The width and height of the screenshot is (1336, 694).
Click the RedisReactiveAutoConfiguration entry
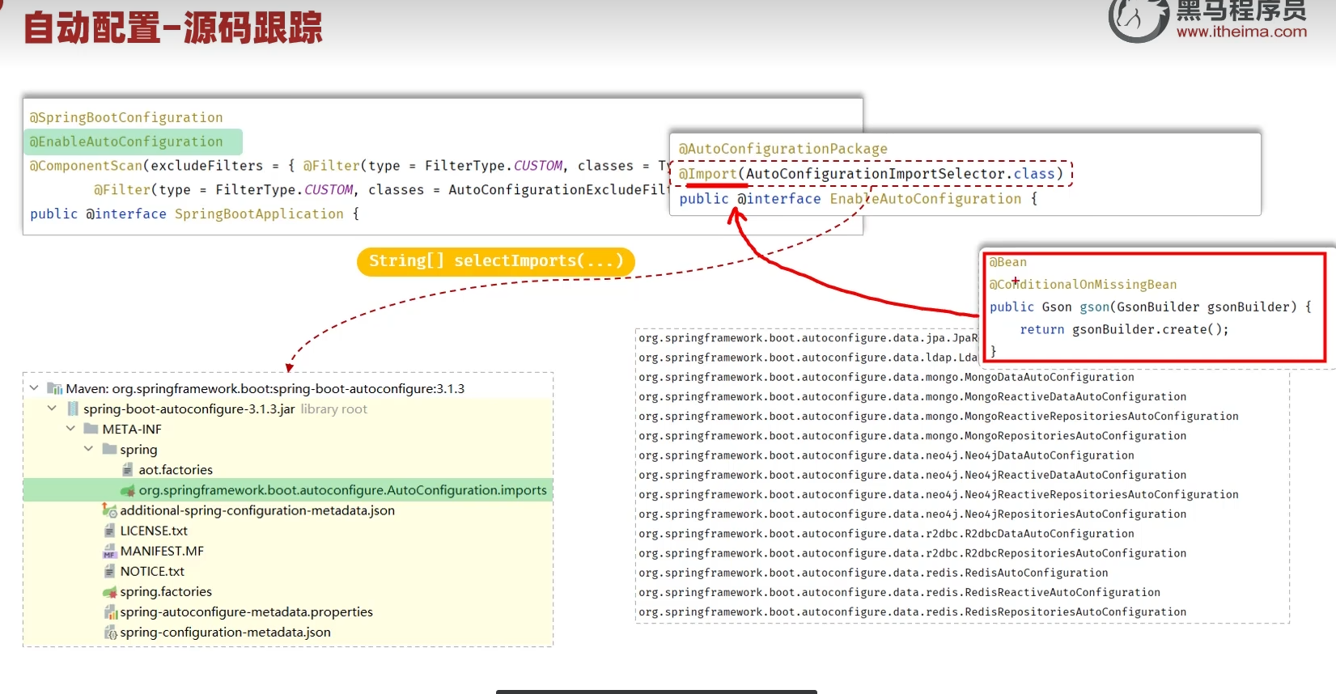point(899,592)
